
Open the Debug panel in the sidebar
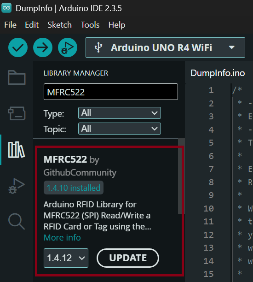click(17, 186)
